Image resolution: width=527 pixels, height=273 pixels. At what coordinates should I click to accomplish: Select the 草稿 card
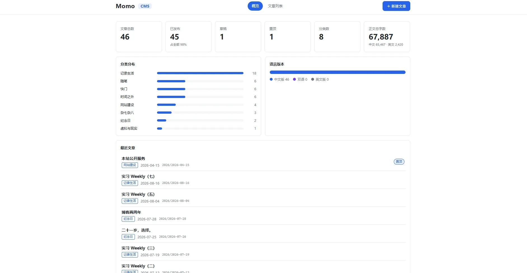pyautogui.click(x=238, y=37)
